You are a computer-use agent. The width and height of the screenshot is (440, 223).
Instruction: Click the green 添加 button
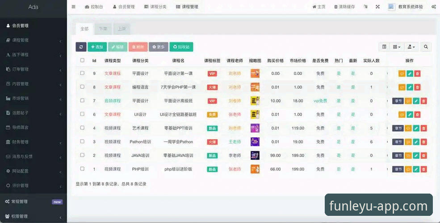coord(97,47)
